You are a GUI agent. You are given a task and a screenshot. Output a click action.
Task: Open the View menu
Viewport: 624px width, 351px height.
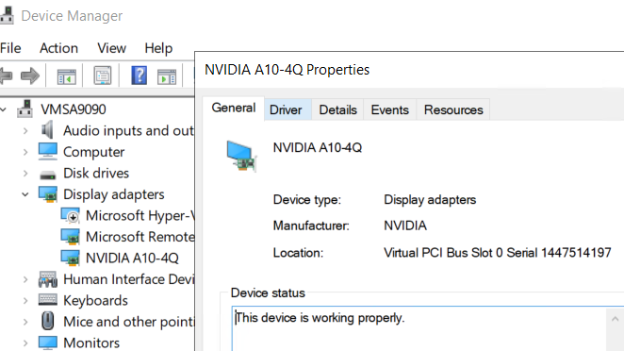[x=112, y=48]
